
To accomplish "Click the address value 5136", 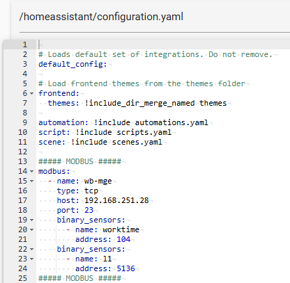I will click(125, 268).
